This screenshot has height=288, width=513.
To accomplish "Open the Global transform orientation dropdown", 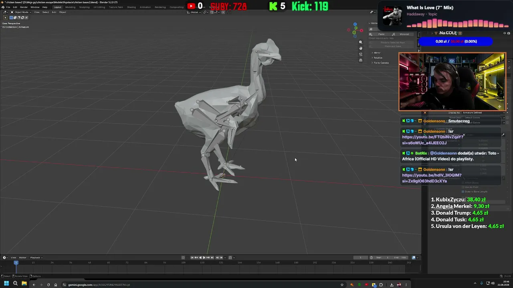I will coord(194,12).
